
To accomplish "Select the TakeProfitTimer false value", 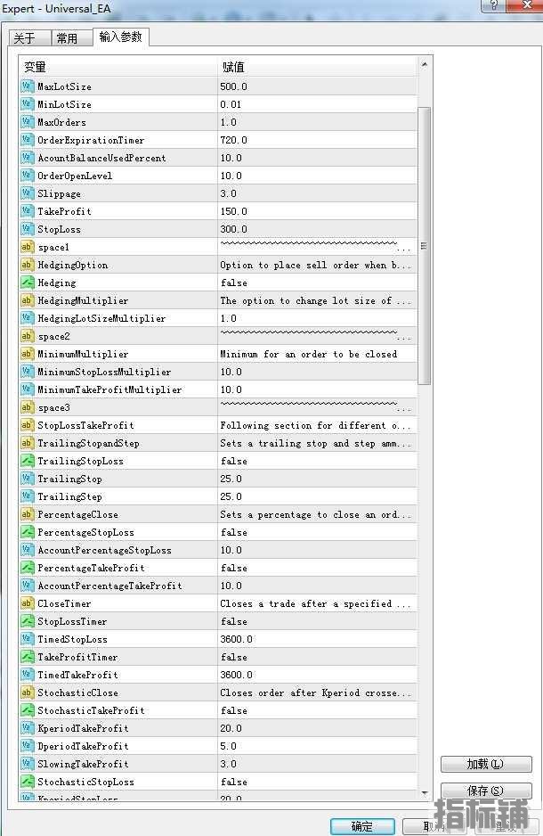I will click(x=316, y=657).
